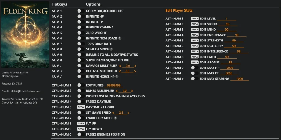Viewport: 281px width, 140px height.
Task: Click the Options column header
Action: coord(93,4)
